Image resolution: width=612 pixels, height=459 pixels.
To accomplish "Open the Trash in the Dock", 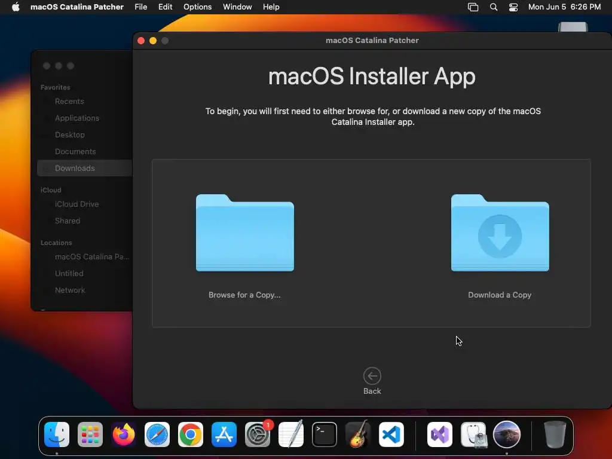I will pos(555,434).
